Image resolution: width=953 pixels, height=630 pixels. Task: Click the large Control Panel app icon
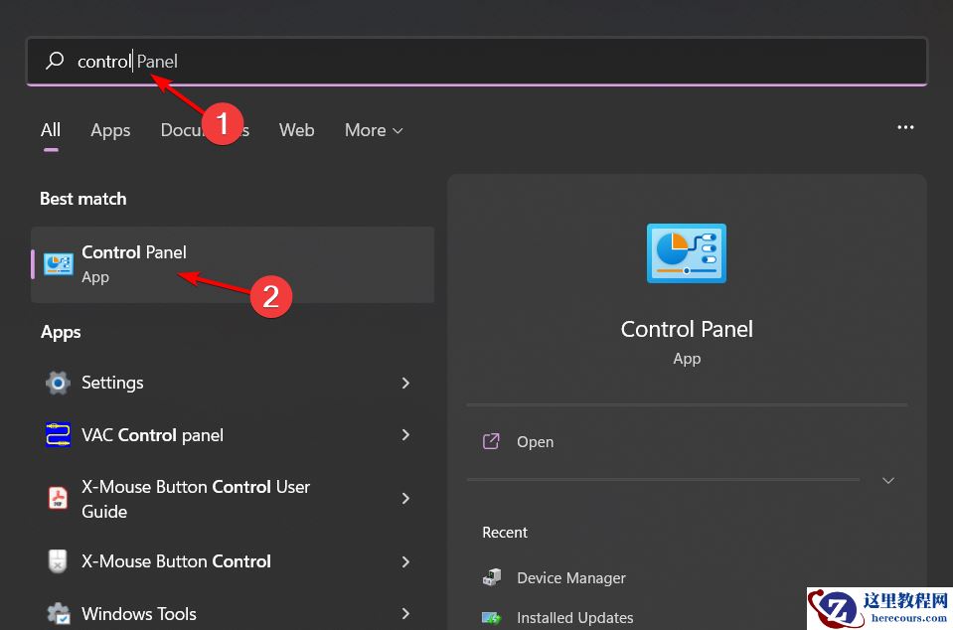tap(686, 253)
